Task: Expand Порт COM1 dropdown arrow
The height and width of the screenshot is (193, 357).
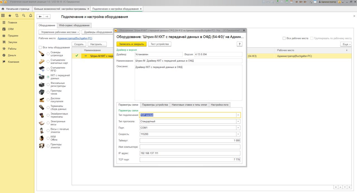Action: click(x=238, y=128)
